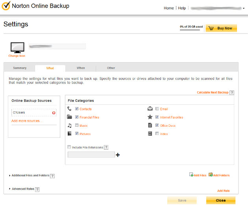Screen dimensions: 248x207
Task: Switch to the When tab
Action: (x=81, y=68)
